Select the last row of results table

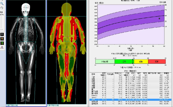(130, 103)
